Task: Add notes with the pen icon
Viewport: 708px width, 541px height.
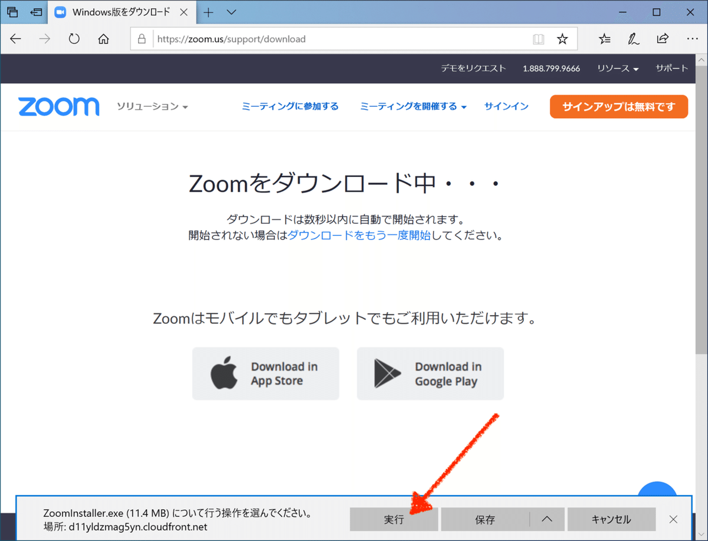Action: click(x=634, y=40)
